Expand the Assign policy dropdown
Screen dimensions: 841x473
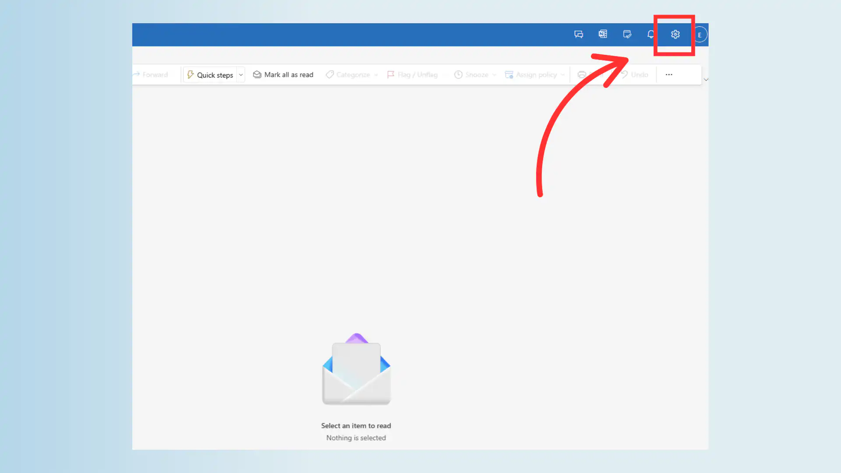point(562,74)
